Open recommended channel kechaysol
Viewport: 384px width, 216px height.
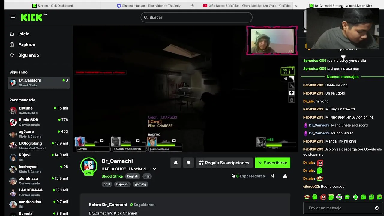pyautogui.click(x=39, y=169)
